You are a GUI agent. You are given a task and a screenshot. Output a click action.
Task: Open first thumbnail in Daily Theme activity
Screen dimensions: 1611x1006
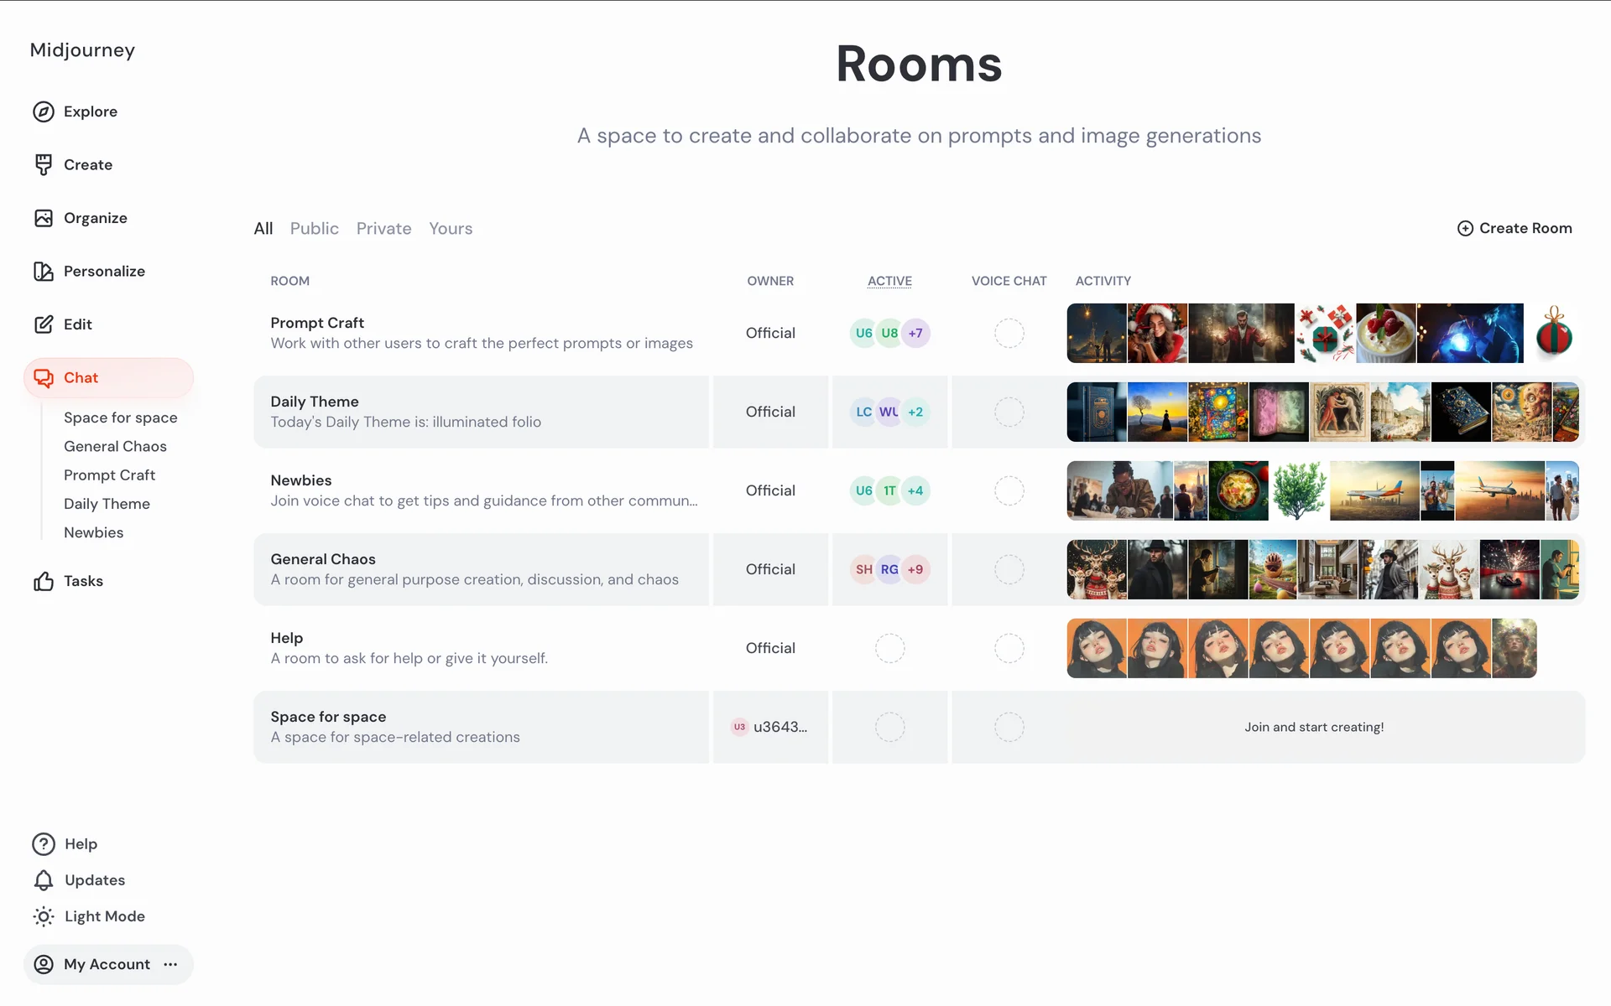1096,412
